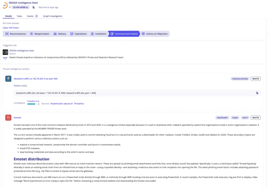Image resolution: width=269 pixels, height=187 pixels.
Task: Click the Delivery phase icon
Action: [55, 34]
